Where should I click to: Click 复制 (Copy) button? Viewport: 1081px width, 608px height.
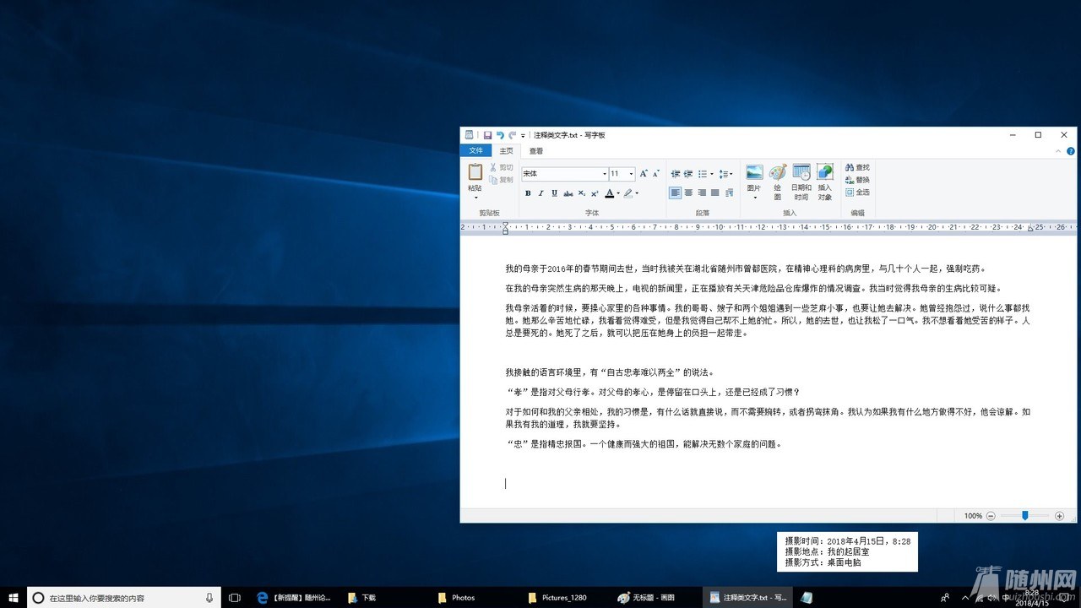[501, 180]
